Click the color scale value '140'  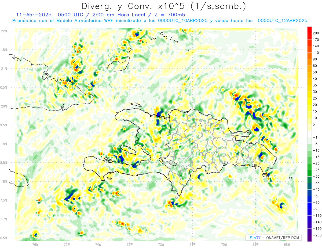coord(316,46)
